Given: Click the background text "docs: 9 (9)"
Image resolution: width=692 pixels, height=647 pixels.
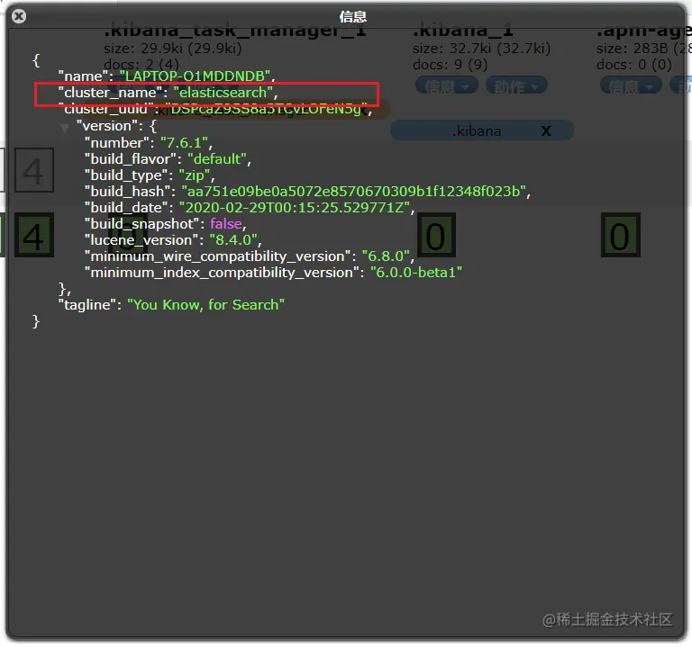Looking at the screenshot, I should 451,65.
